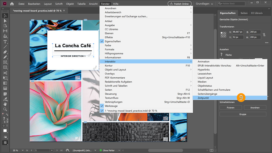Viewport: 272px width, 153px height.
Task: Select the Direct Selection tool
Action: point(5,21)
